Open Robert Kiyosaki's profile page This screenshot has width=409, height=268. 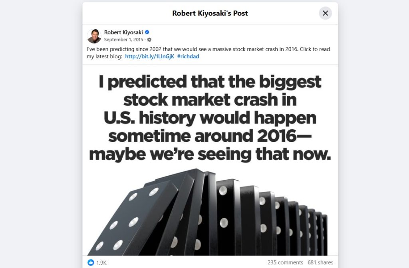point(124,32)
